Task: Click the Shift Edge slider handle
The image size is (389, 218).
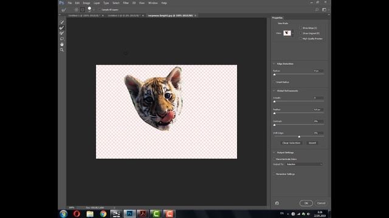Action: click(299, 136)
